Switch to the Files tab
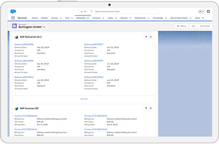The height and width of the screenshot is (144, 219). [67, 18]
